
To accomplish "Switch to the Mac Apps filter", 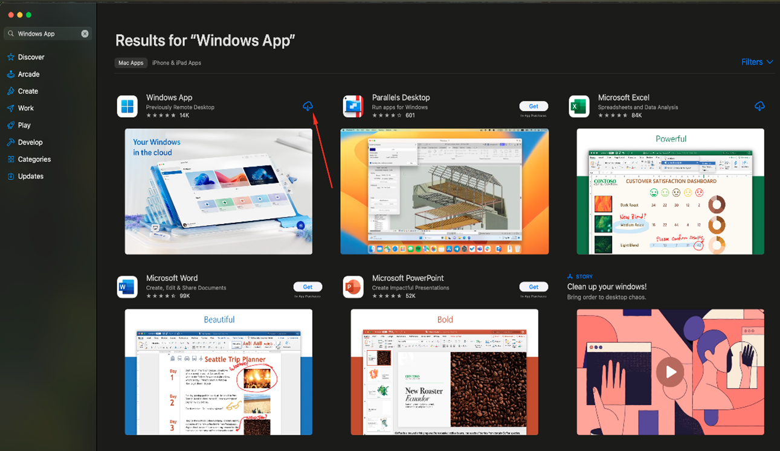I will 131,63.
